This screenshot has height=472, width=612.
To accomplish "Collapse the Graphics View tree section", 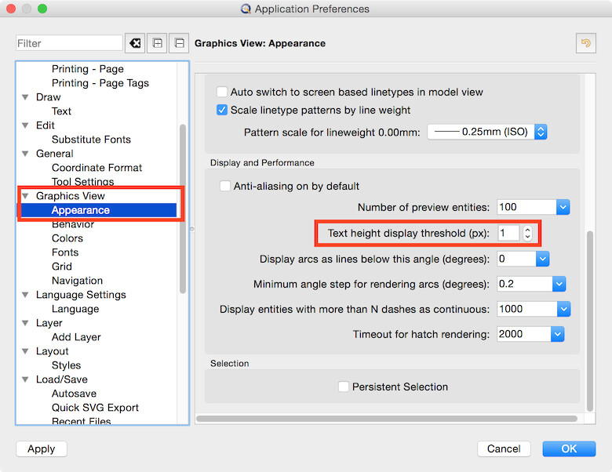I will coord(25,196).
